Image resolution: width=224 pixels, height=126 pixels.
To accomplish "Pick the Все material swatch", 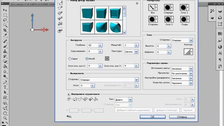I will pos(153,7).
